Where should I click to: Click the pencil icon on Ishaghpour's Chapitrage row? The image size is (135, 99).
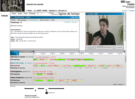coord(11,74)
